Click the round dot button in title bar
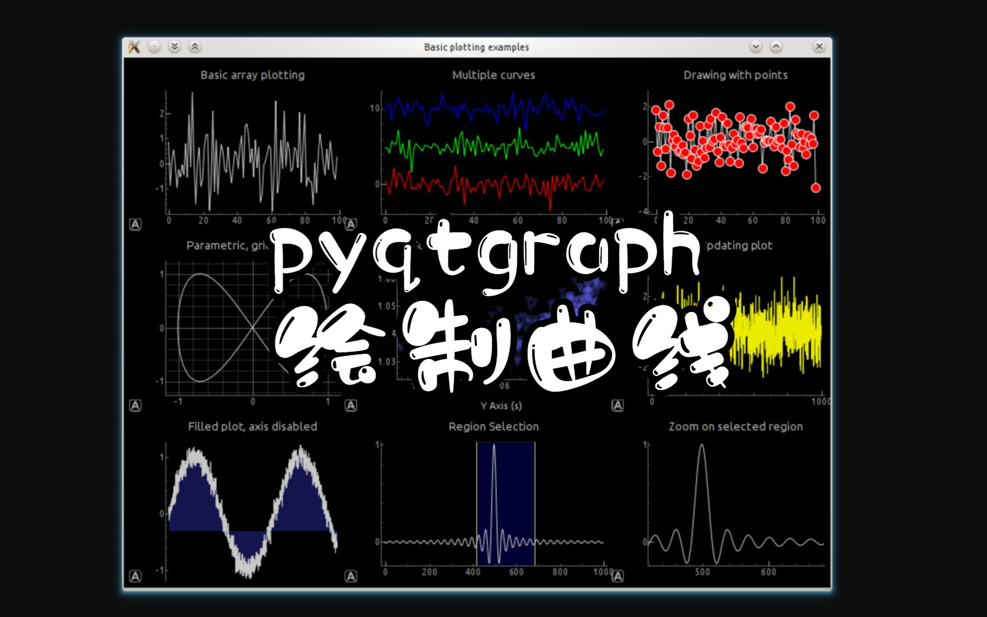 [x=154, y=47]
